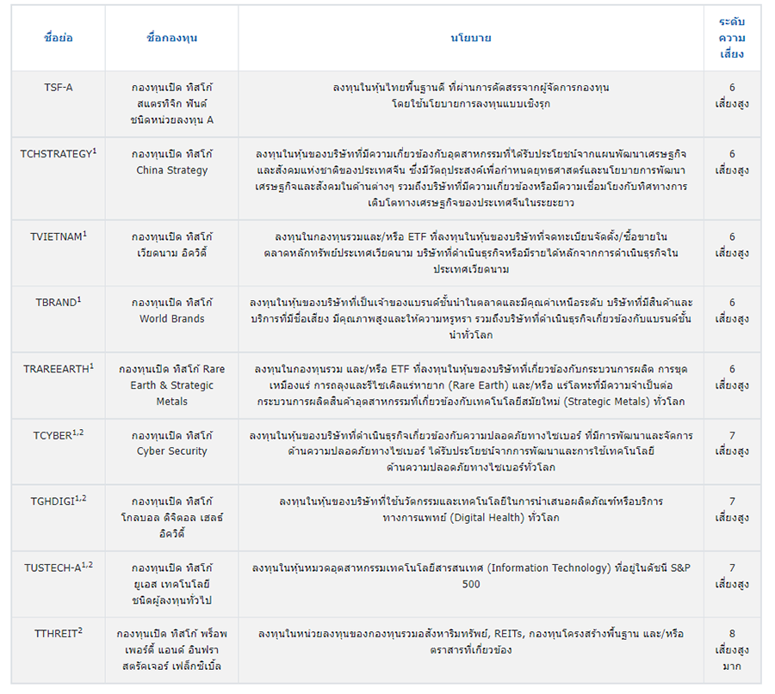Click the ระดับความเสี่ยง column header
Viewport: 775px width, 694px height.
732,39
